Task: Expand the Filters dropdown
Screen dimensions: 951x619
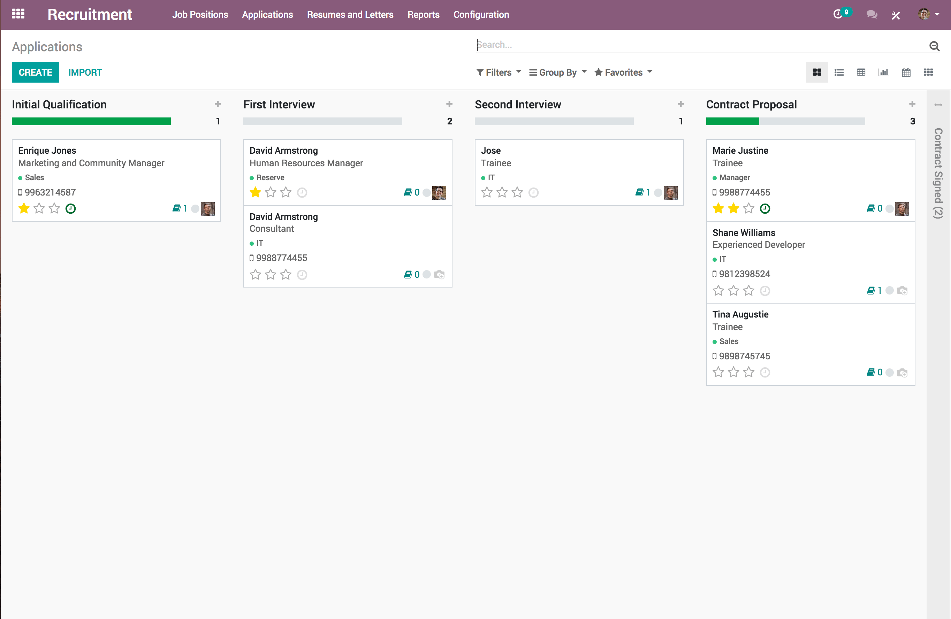Action: tap(499, 72)
